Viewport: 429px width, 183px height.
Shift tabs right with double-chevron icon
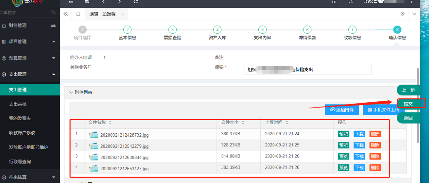tap(402, 14)
